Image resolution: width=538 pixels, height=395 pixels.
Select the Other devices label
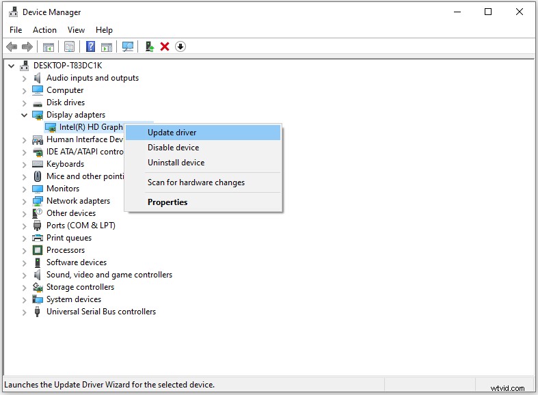(71, 213)
